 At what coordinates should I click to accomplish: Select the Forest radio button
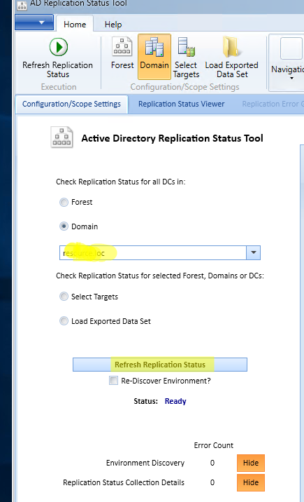pos(64,203)
